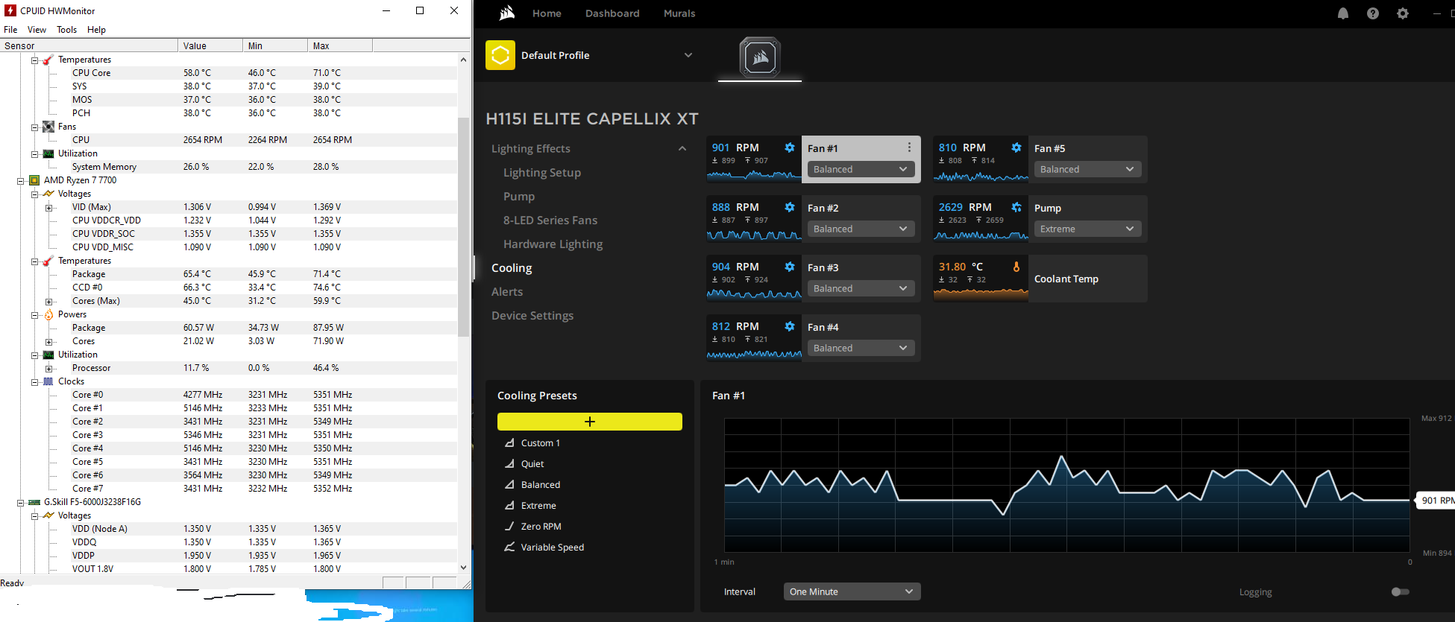Open the 8-LED Series Fans section
The height and width of the screenshot is (622, 1455).
tap(550, 220)
